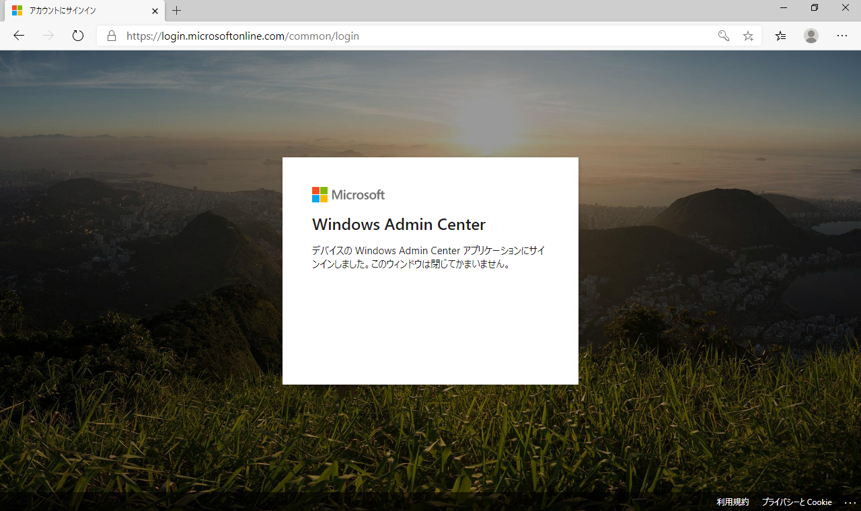Open the プライバシーと Cookie link
Viewport: 861px width, 511px height.
click(x=796, y=502)
